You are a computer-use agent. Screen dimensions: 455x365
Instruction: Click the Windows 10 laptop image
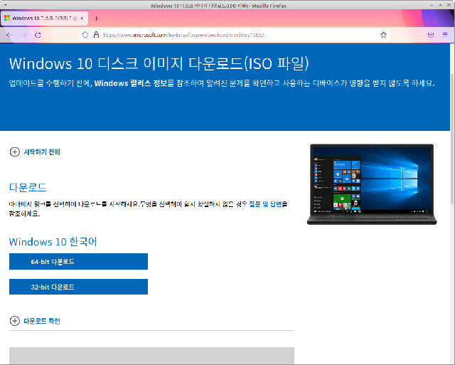(372, 184)
